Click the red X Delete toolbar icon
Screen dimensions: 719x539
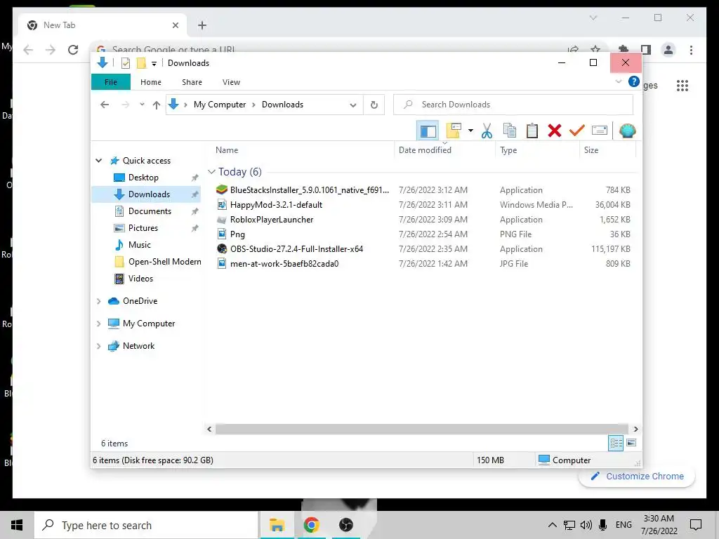click(555, 131)
